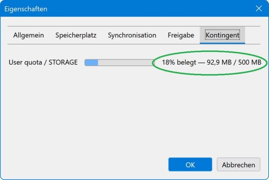Click the blue filled portion of quota bar
The width and height of the screenshot is (269, 180).
tap(92, 62)
